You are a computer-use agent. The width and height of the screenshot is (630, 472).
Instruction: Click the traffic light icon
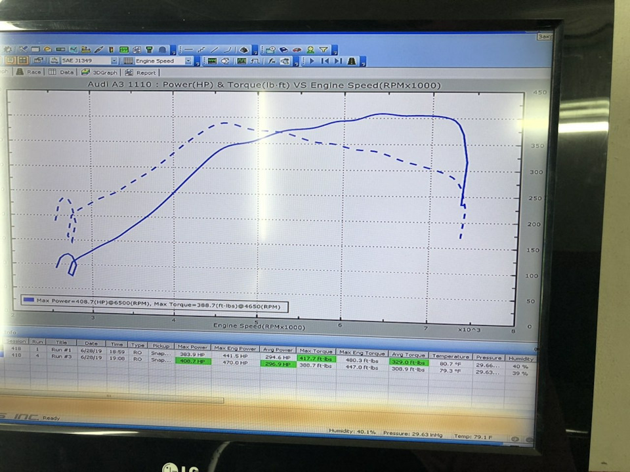pyautogui.click(x=111, y=50)
